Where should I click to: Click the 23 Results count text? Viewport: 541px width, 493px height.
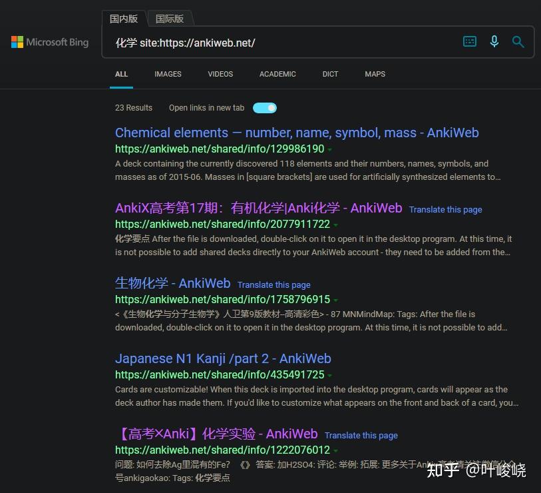coord(134,108)
